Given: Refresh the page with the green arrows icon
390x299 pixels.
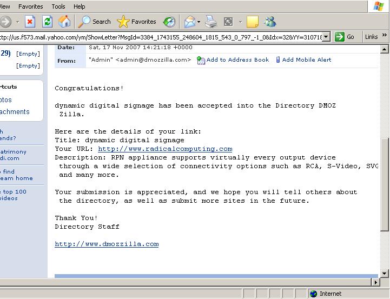Looking at the screenshot, I should coord(47,22).
